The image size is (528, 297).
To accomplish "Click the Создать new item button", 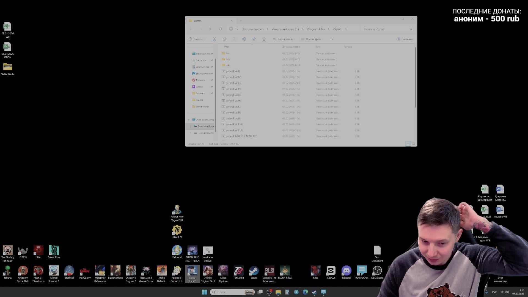I will (196, 39).
